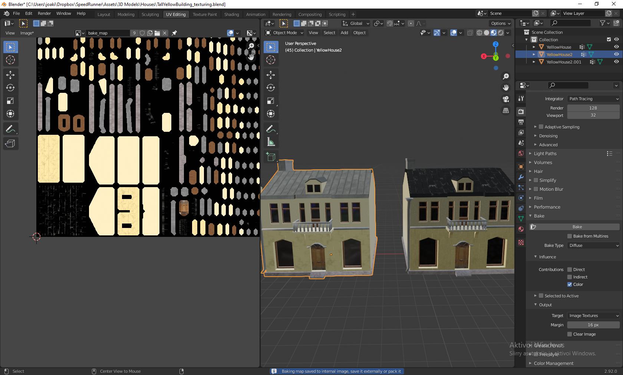Open World Properties in the properties sidebar
This screenshot has width=623, height=375.
click(521, 153)
